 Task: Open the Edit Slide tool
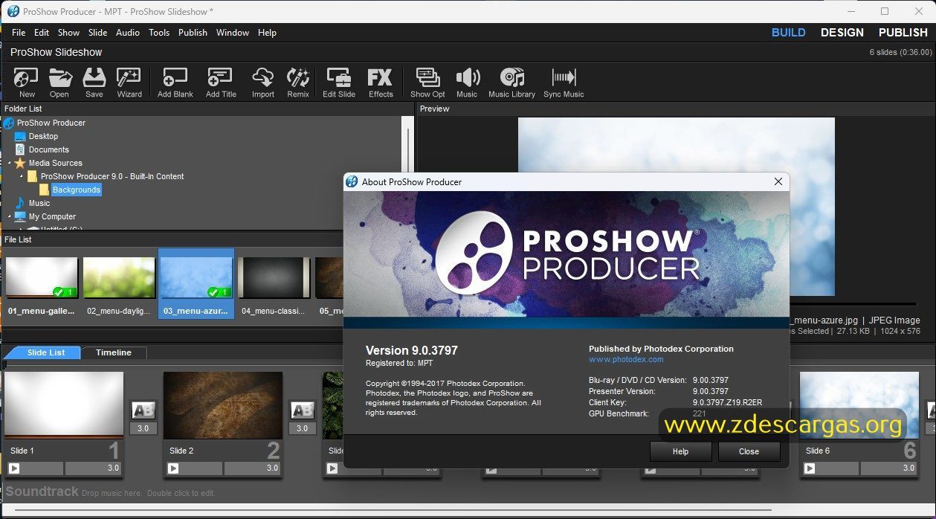pyautogui.click(x=339, y=82)
